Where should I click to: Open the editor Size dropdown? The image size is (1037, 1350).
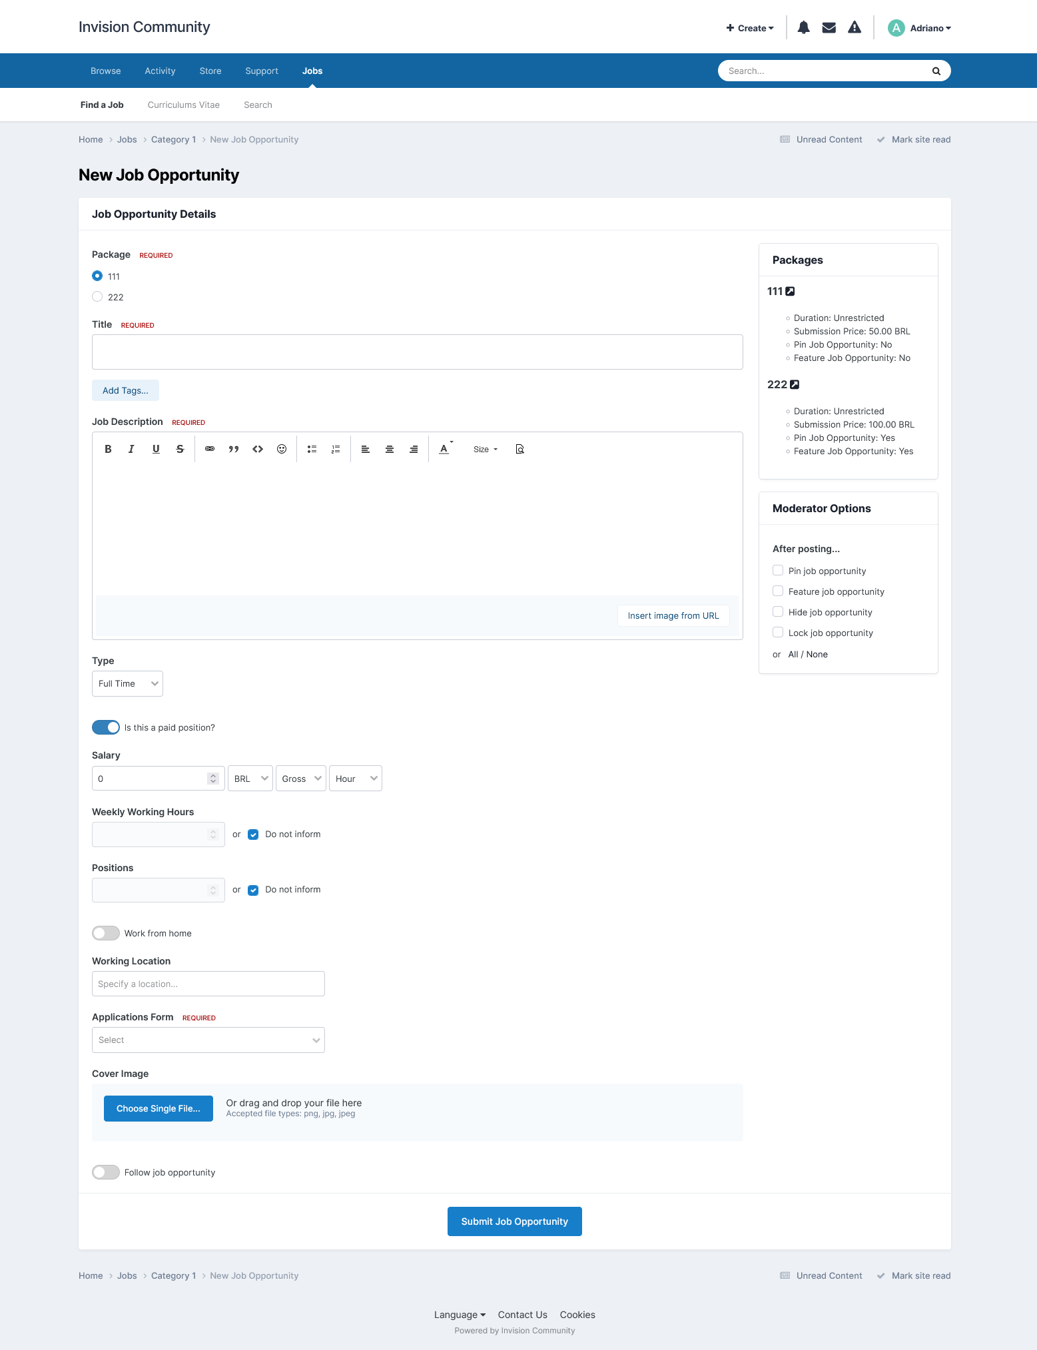point(486,449)
